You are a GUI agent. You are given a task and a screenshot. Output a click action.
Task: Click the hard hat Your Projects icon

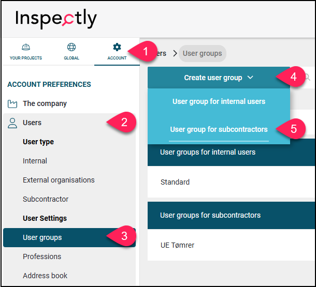pyautogui.click(x=26, y=47)
